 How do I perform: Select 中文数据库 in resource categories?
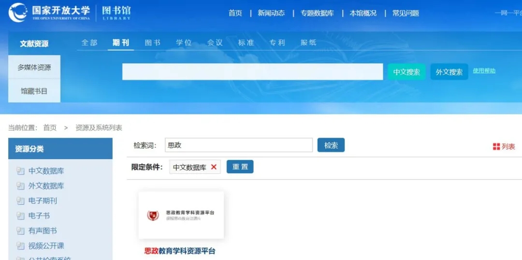pos(46,171)
